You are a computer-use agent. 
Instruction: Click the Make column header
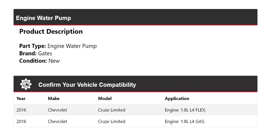(x=54, y=98)
